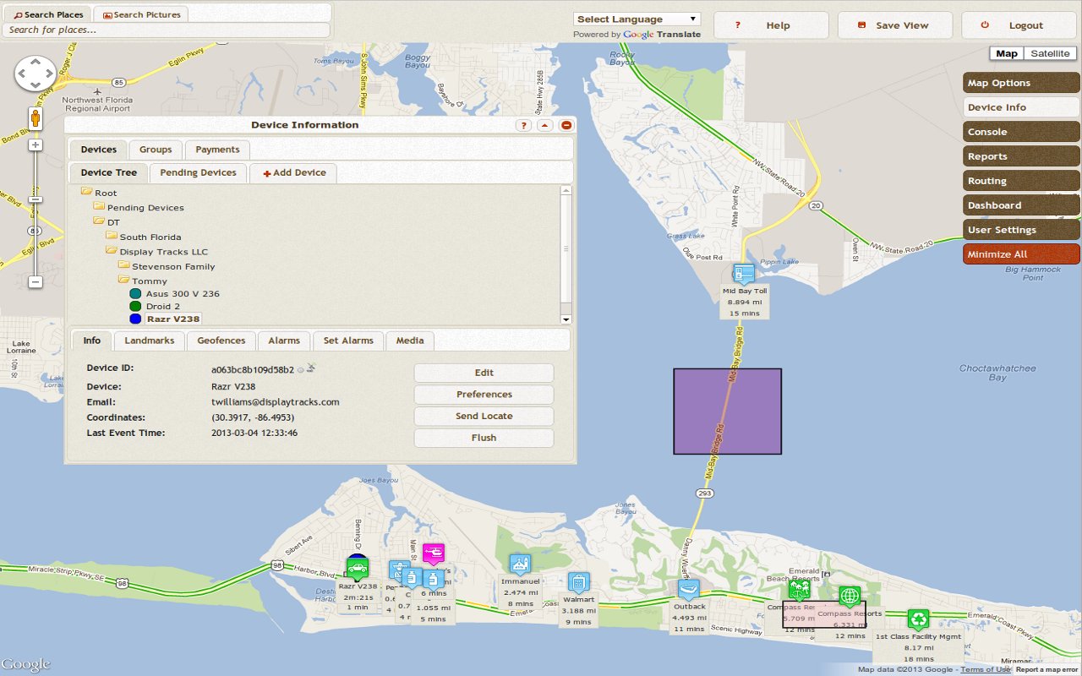Open the Pending Devices tab
Image resolution: width=1082 pixels, height=676 pixels.
(x=199, y=172)
